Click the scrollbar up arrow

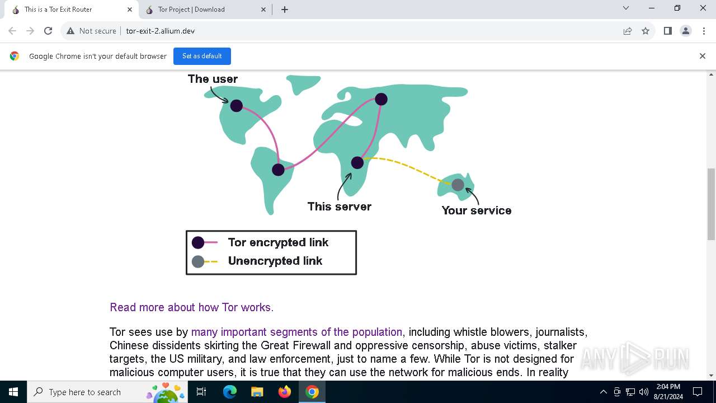pyautogui.click(x=712, y=74)
